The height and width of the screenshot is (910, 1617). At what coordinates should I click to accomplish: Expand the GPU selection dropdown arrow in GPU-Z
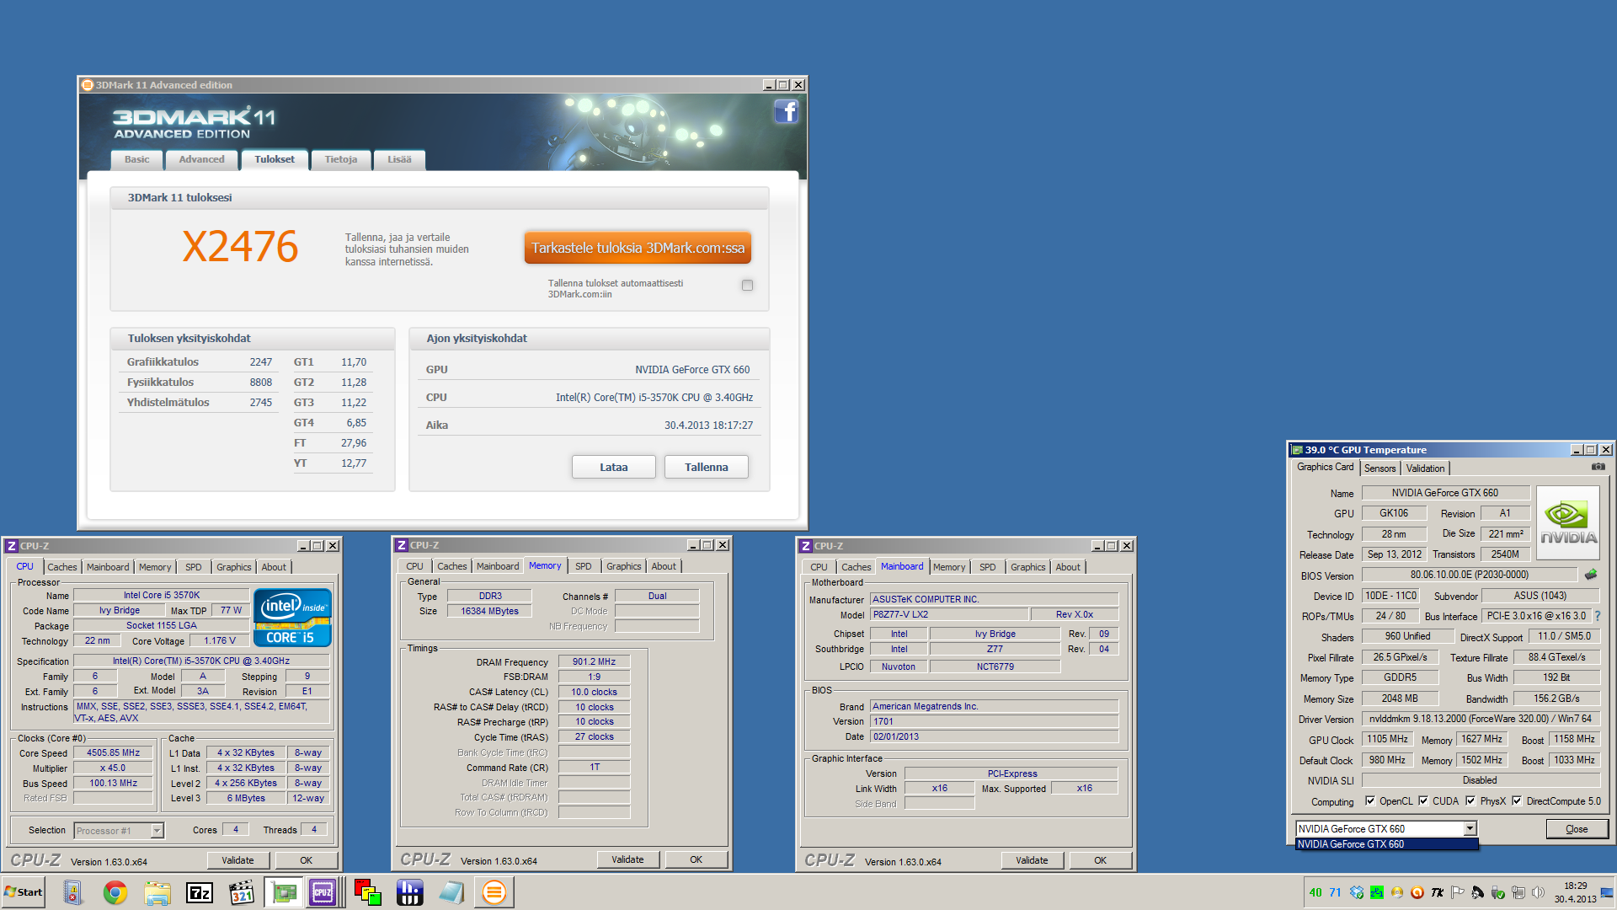pos(1470,829)
